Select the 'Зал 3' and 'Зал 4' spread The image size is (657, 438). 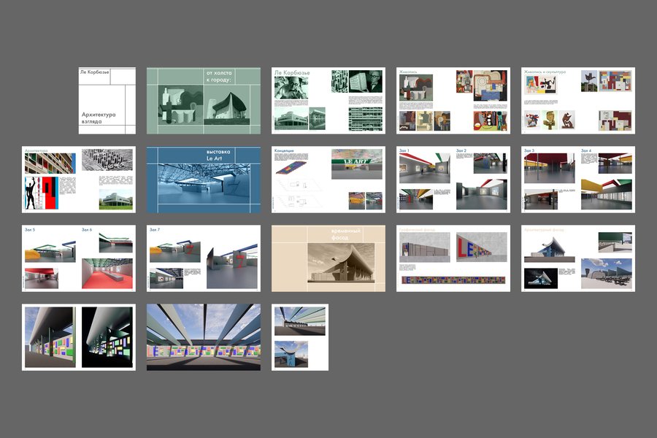pos(578,180)
